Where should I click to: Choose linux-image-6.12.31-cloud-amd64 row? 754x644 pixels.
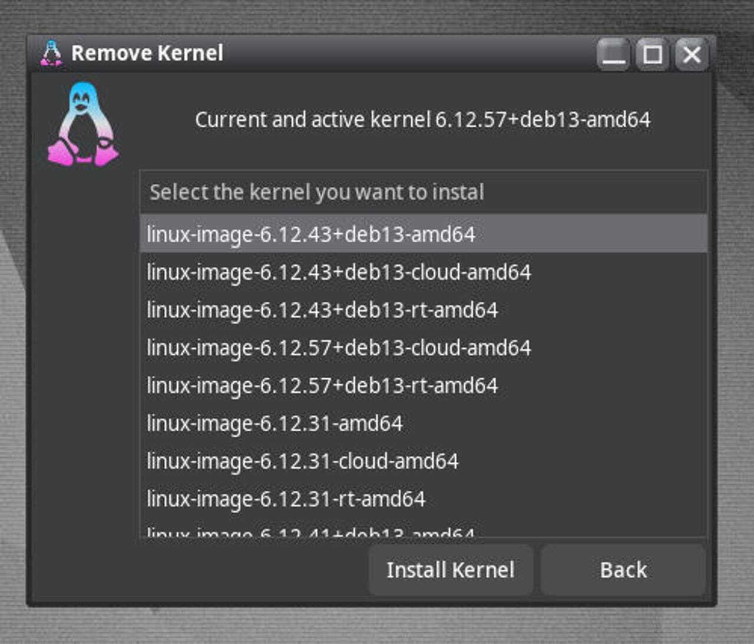pos(424,460)
